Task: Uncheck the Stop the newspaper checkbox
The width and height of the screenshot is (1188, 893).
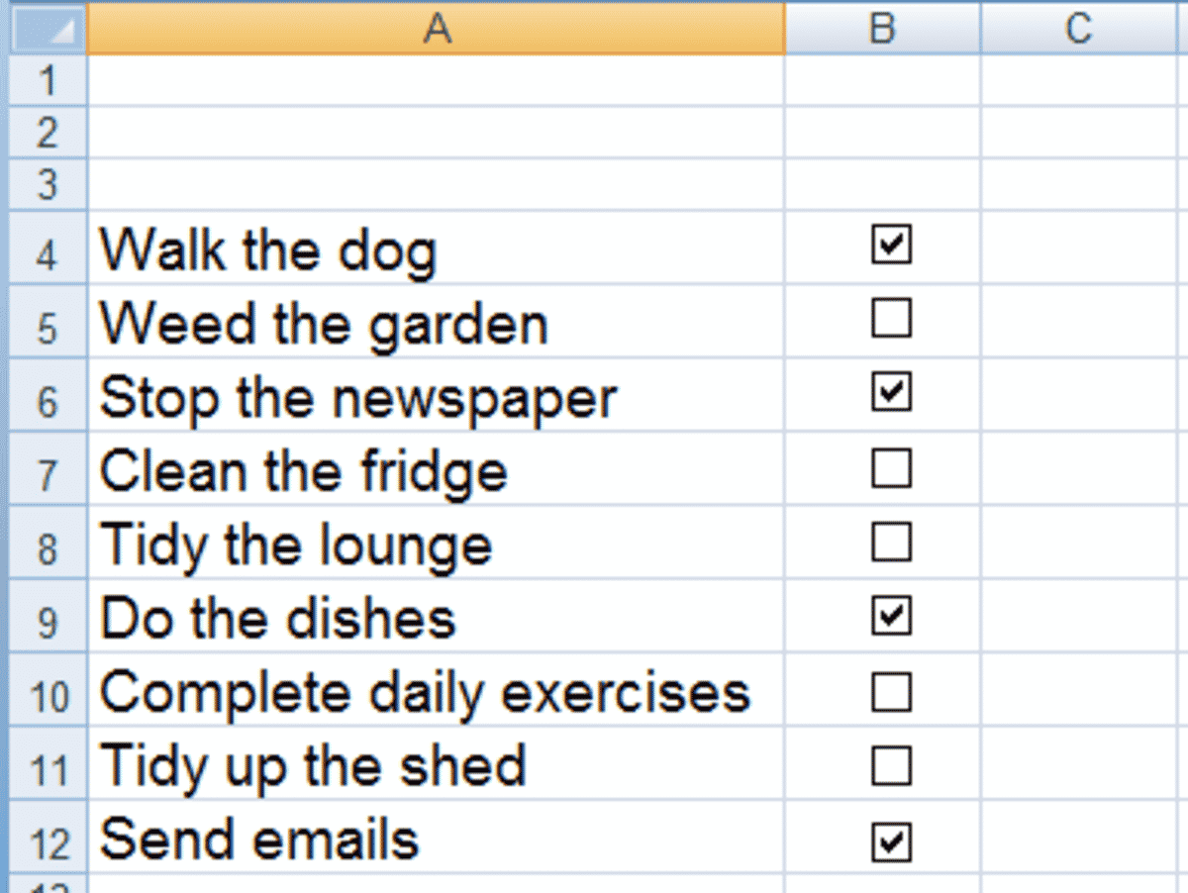Action: click(x=890, y=393)
